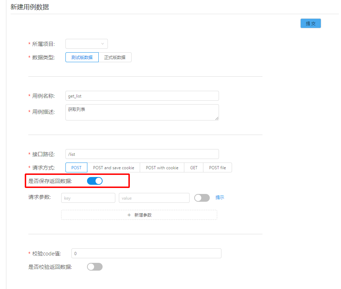Choose POST file request method
The height and width of the screenshot is (289, 341).
(218, 167)
